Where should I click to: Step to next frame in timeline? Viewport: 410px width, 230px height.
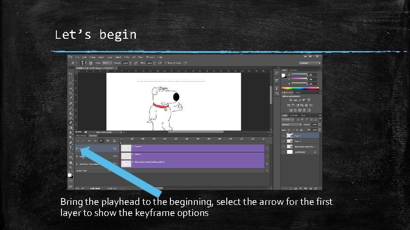(95, 141)
